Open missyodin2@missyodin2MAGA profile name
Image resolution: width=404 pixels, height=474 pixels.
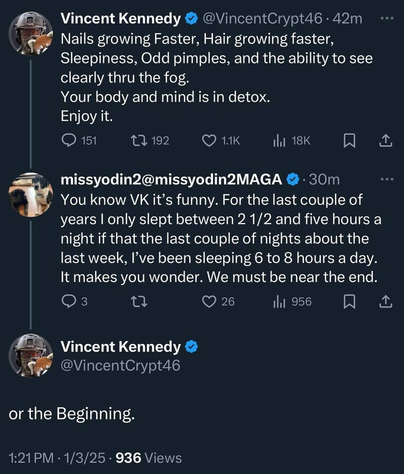click(171, 179)
